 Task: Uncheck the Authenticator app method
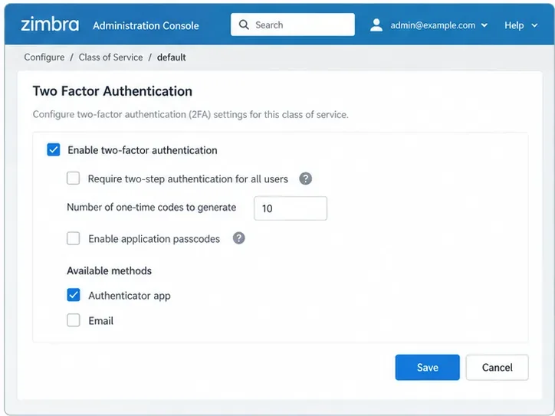[x=74, y=295]
